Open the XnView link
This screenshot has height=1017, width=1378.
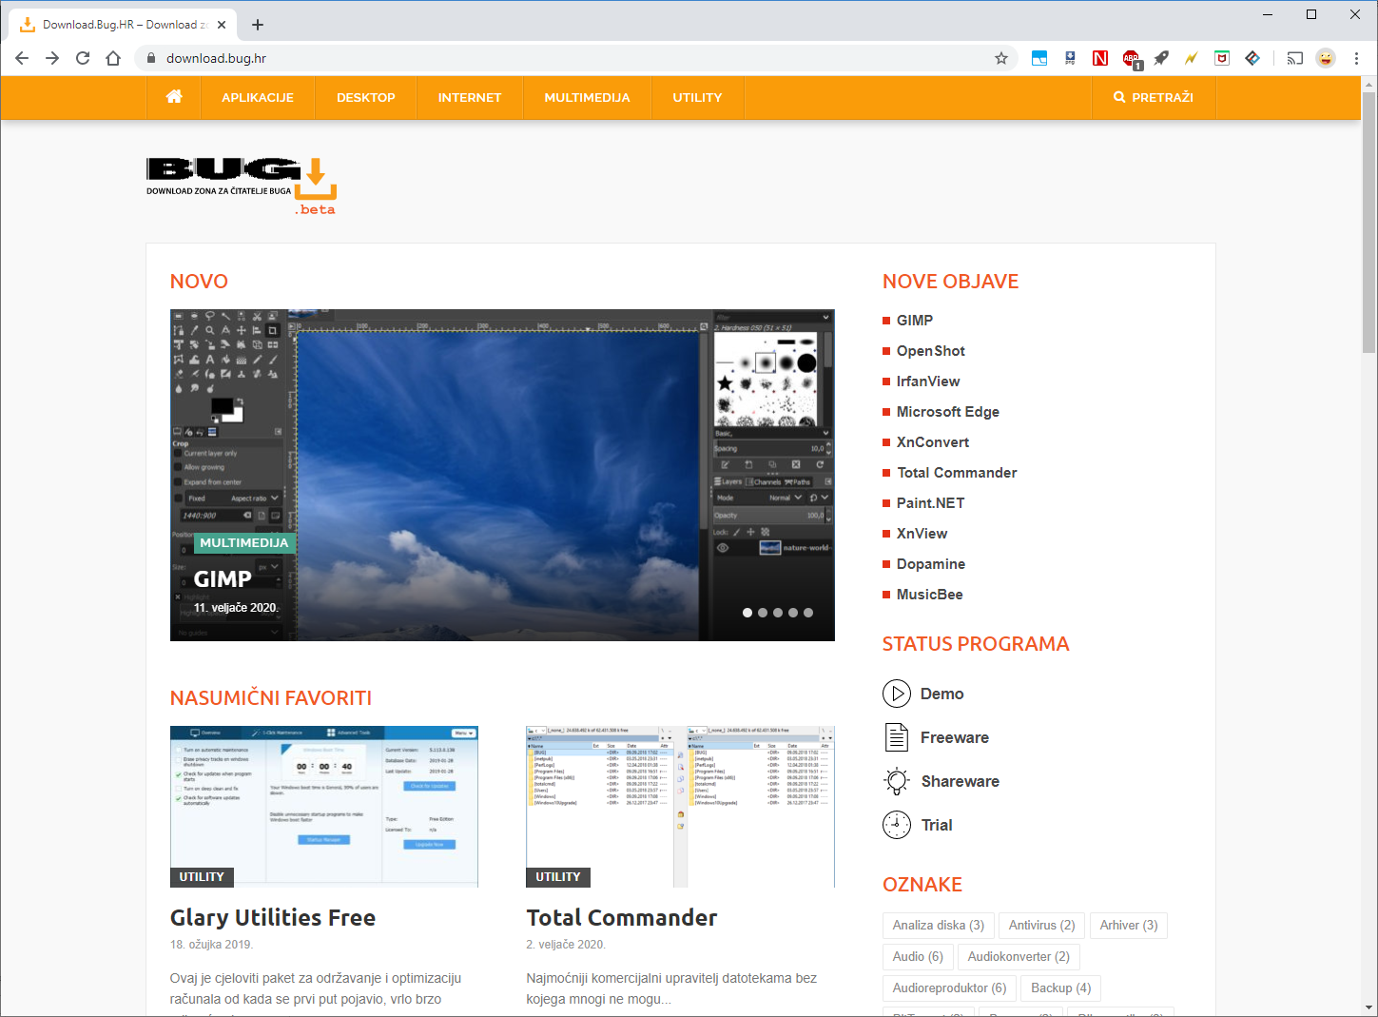922,534
